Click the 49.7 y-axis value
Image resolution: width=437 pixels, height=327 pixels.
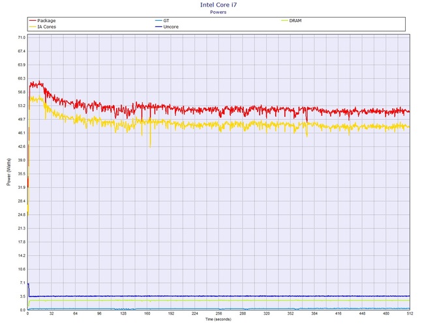(22, 119)
